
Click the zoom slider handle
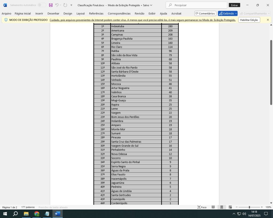click(x=249, y=207)
